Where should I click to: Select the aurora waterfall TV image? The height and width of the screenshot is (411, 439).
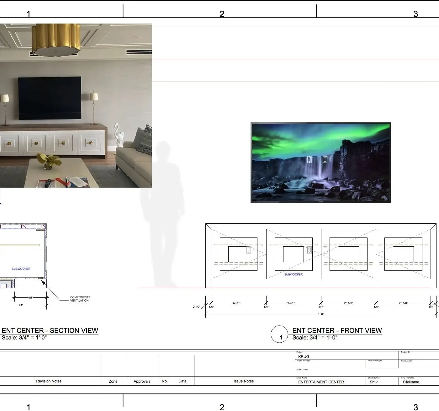tap(321, 163)
